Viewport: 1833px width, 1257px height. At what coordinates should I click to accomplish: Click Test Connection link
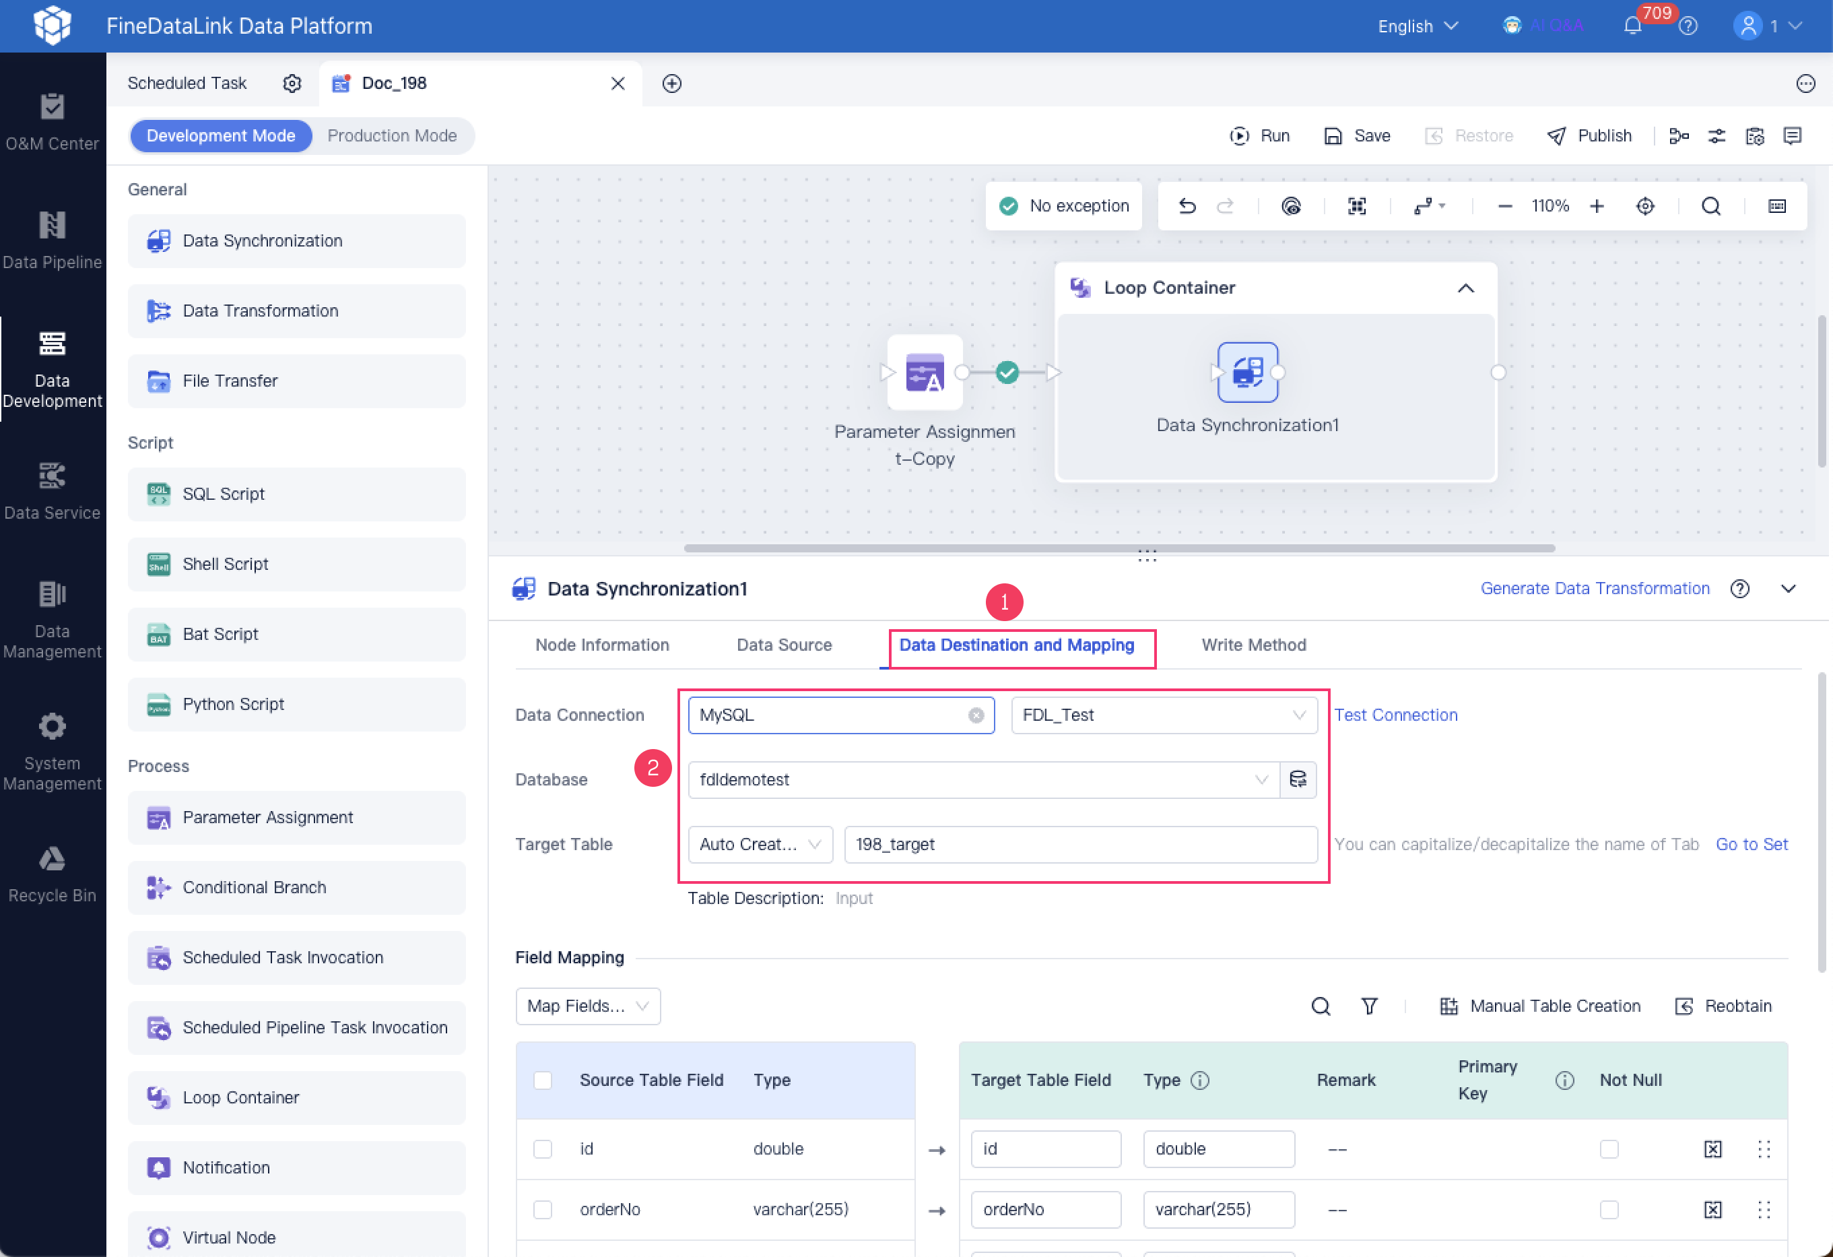click(1395, 715)
